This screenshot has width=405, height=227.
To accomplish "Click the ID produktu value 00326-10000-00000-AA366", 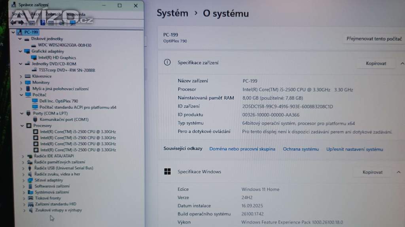I will click(x=271, y=115).
